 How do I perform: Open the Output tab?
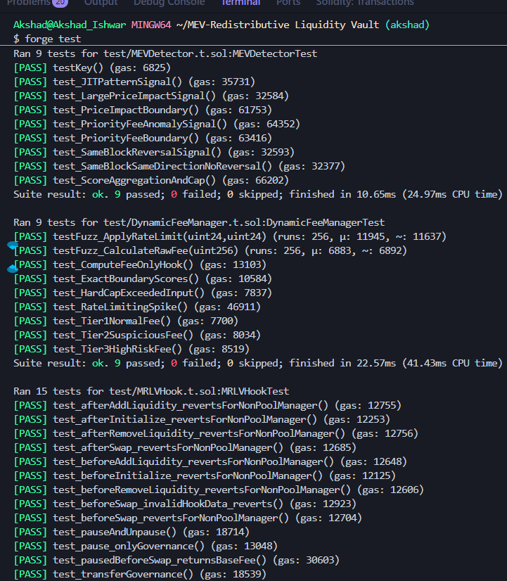click(101, 3)
